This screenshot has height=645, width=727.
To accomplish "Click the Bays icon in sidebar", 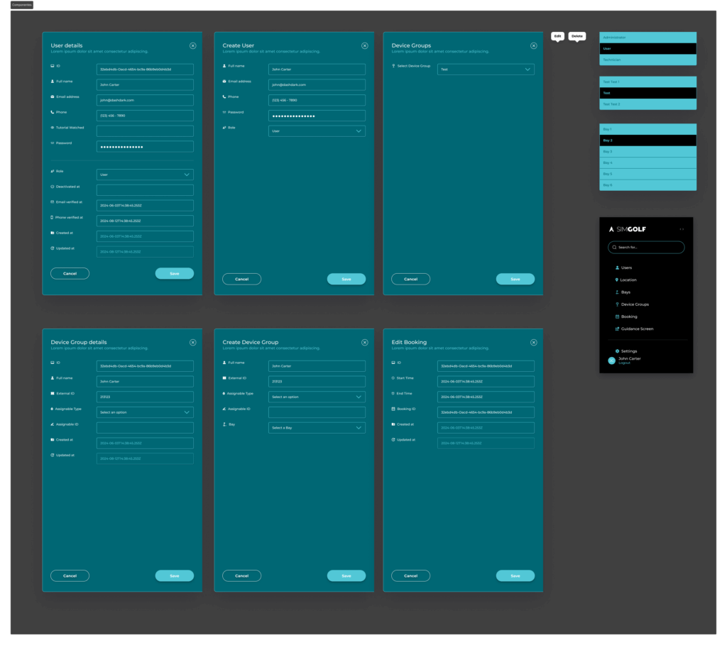I will pos(616,292).
